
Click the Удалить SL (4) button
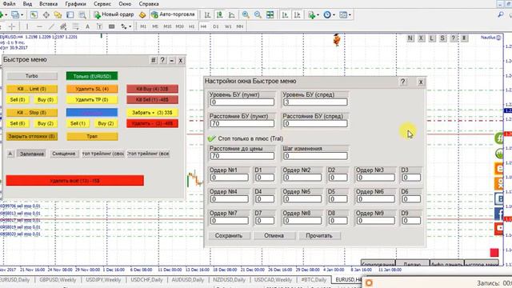coord(92,89)
